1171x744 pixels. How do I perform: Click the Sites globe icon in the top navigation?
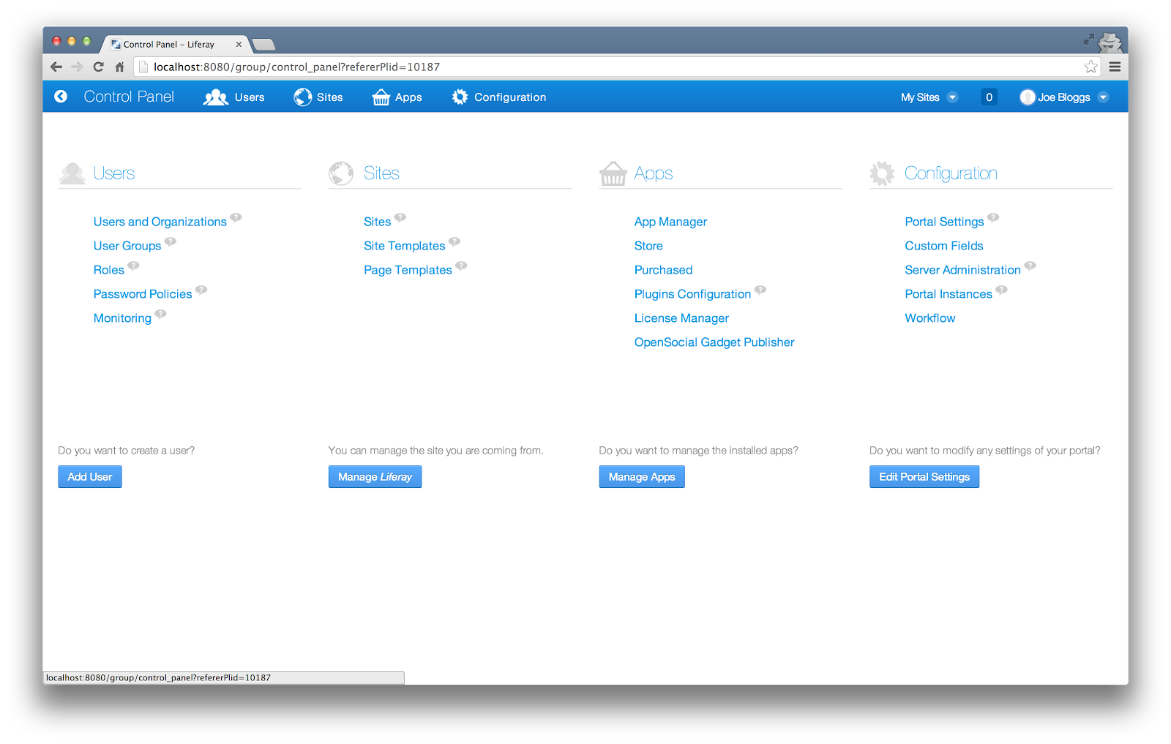tap(303, 97)
